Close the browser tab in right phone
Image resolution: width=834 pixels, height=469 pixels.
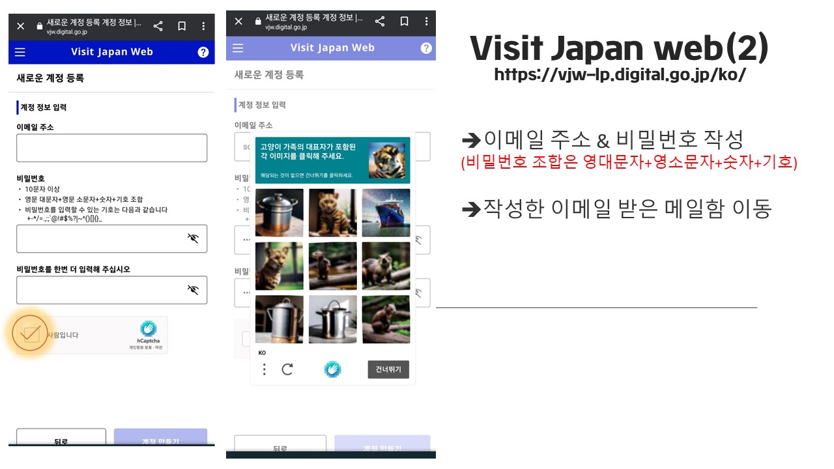pyautogui.click(x=238, y=21)
